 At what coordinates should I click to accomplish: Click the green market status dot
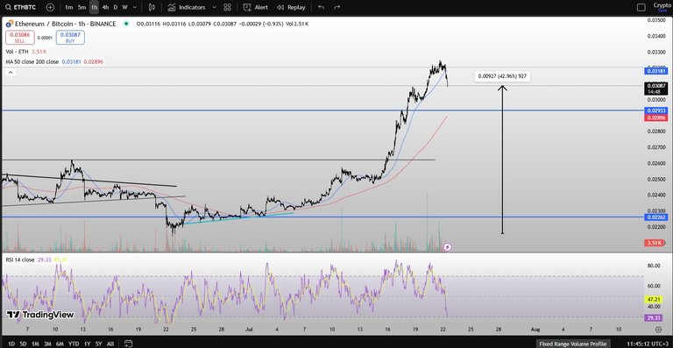pyautogui.click(x=126, y=24)
